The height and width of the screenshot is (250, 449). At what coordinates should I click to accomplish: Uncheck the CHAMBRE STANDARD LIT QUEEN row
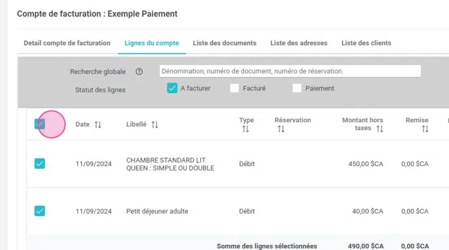pos(40,163)
